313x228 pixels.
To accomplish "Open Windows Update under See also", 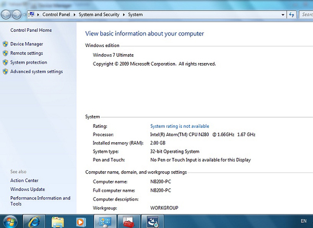I will point(28,189).
